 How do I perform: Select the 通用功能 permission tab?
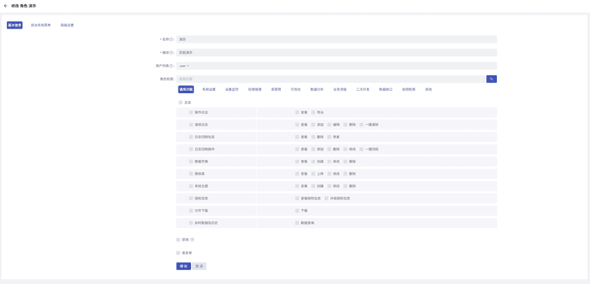(x=186, y=89)
